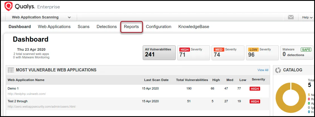The image size is (315, 117).
Task: Click the HIGH severity badge for Demo 1
Action: pos(255,89)
